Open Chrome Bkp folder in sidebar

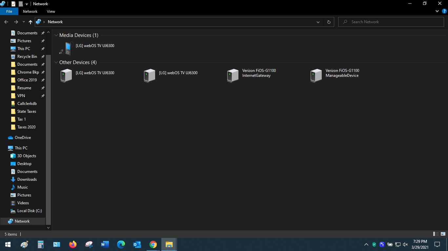tap(28, 72)
